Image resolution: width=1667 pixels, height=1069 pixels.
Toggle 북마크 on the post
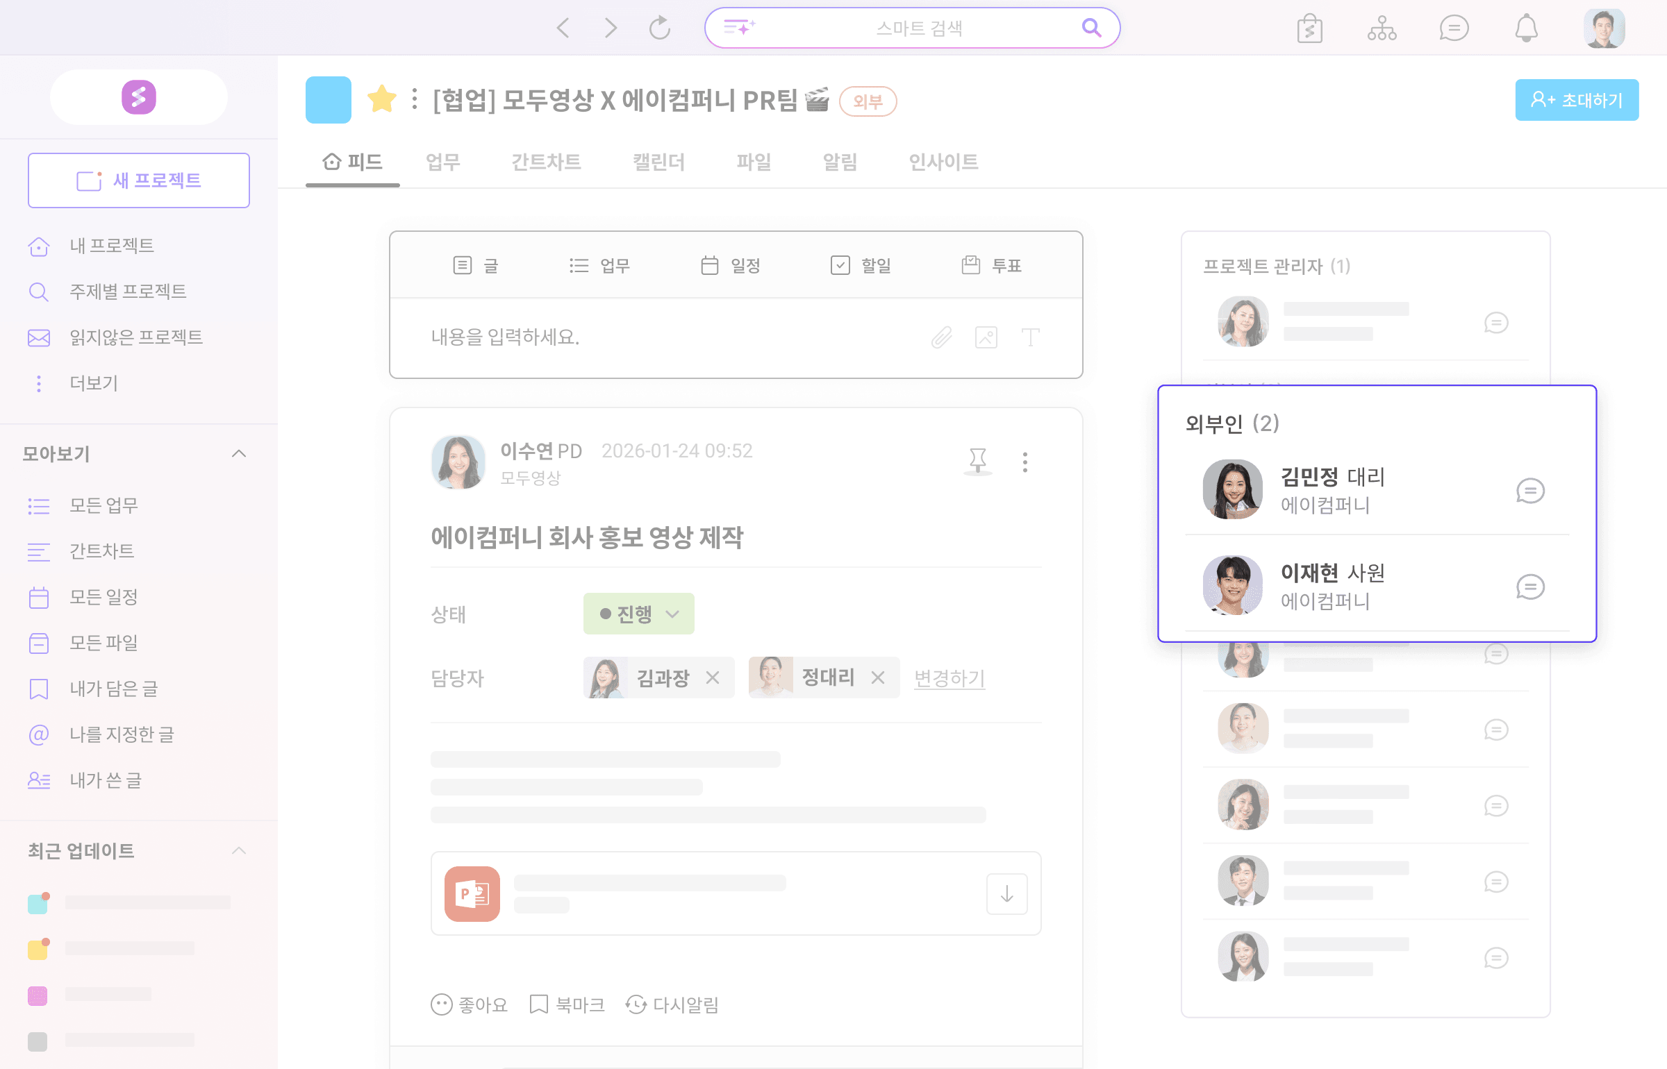tap(567, 1004)
